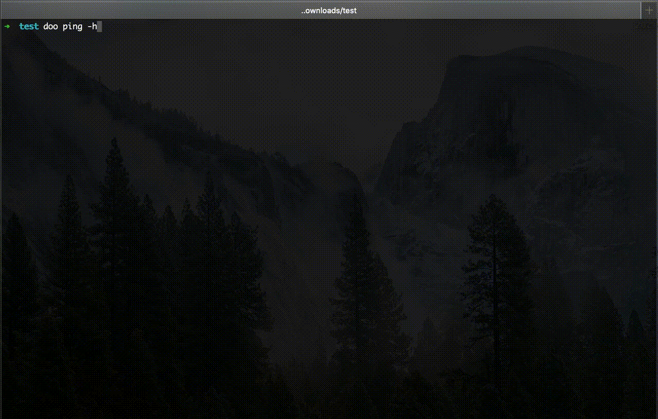Image resolution: width=658 pixels, height=419 pixels.
Task: Click the 'doo' command word
Action: (x=50, y=26)
